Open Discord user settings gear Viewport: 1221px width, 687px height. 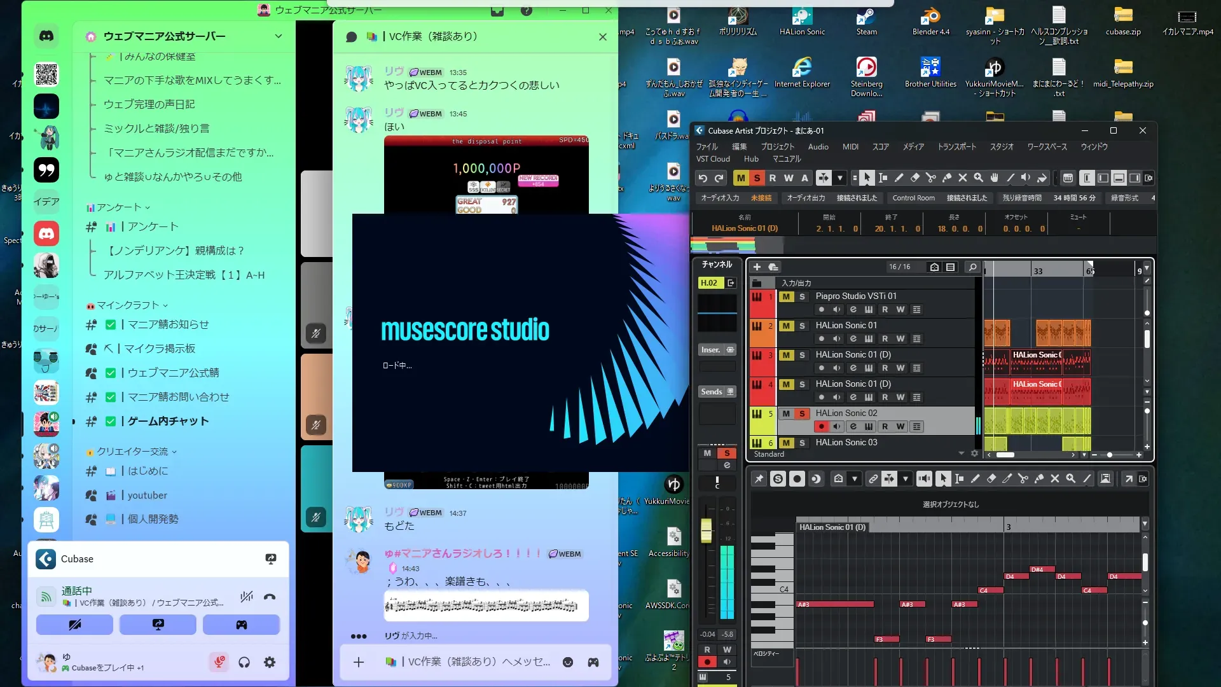click(x=270, y=662)
